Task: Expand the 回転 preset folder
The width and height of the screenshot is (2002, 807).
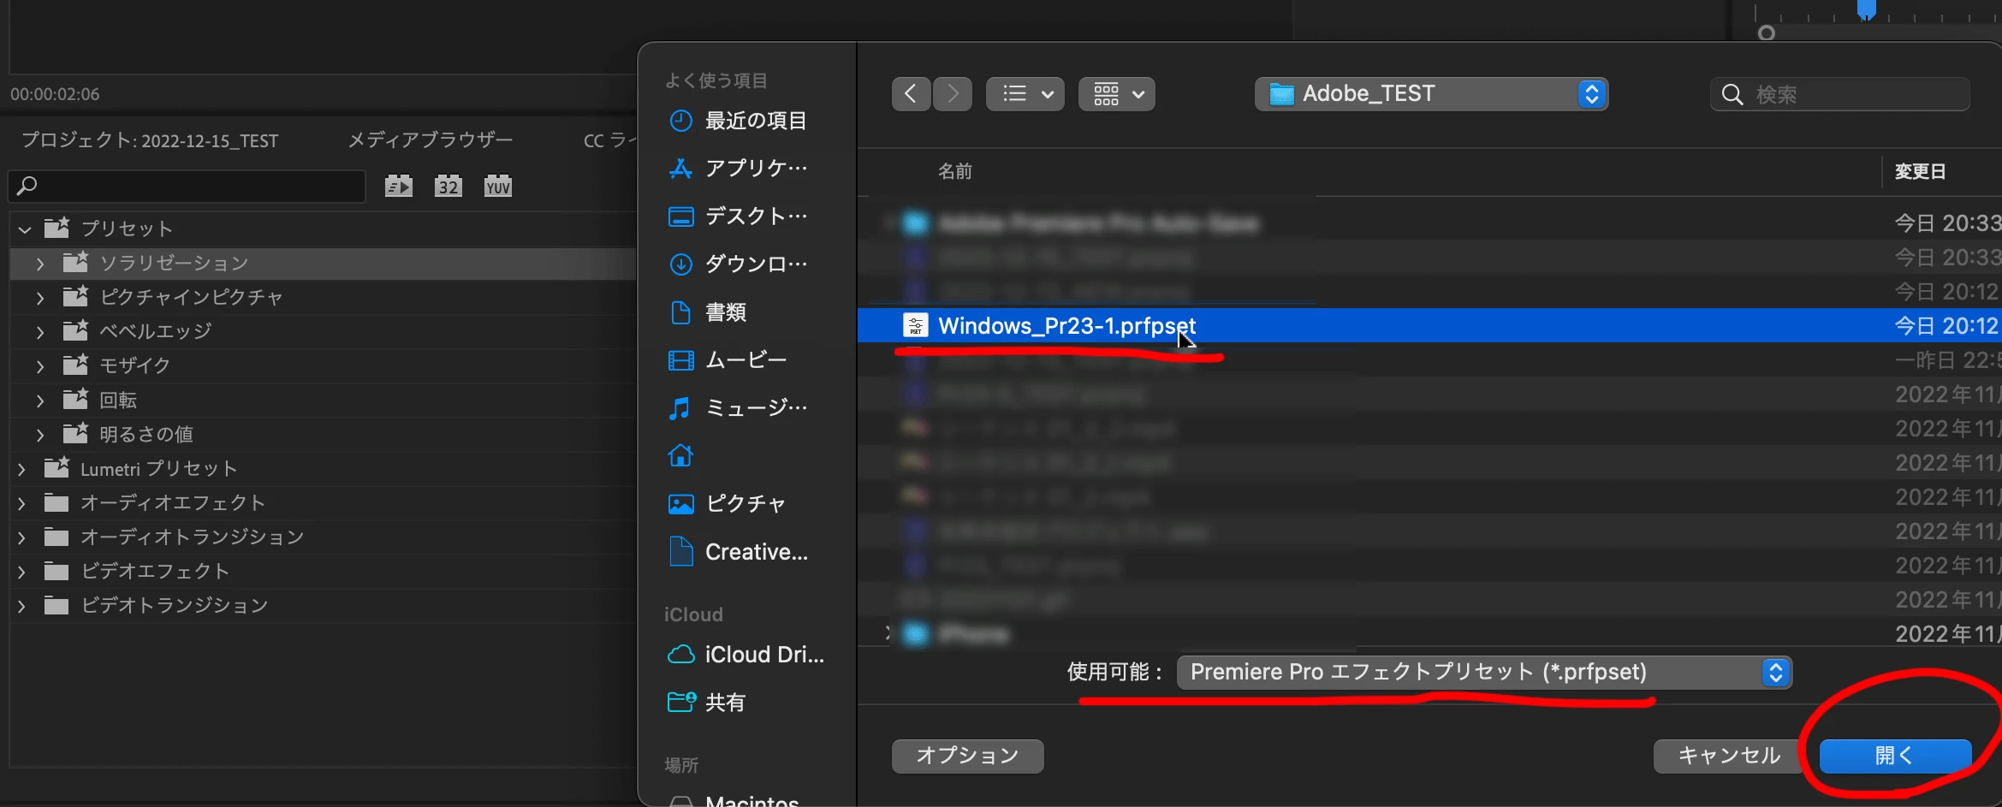Action: tap(40, 401)
